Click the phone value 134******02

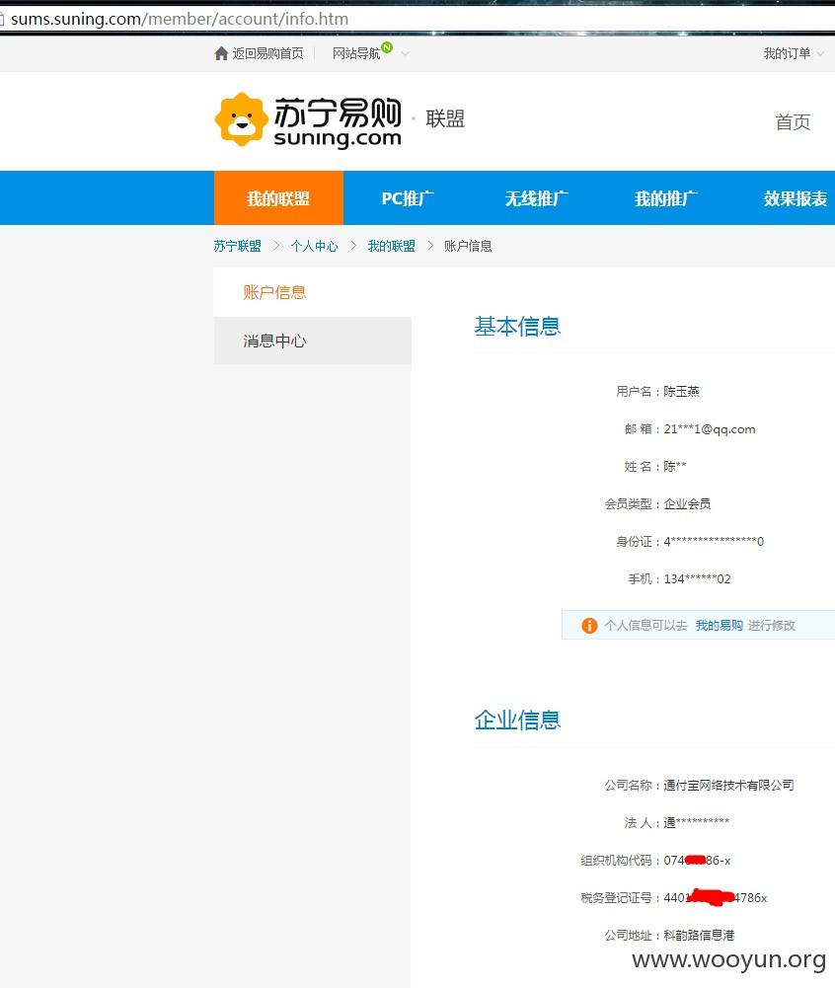[697, 578]
